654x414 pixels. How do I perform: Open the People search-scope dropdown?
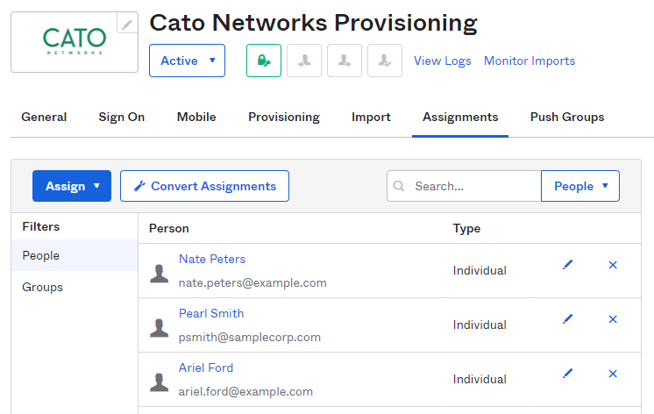point(579,186)
